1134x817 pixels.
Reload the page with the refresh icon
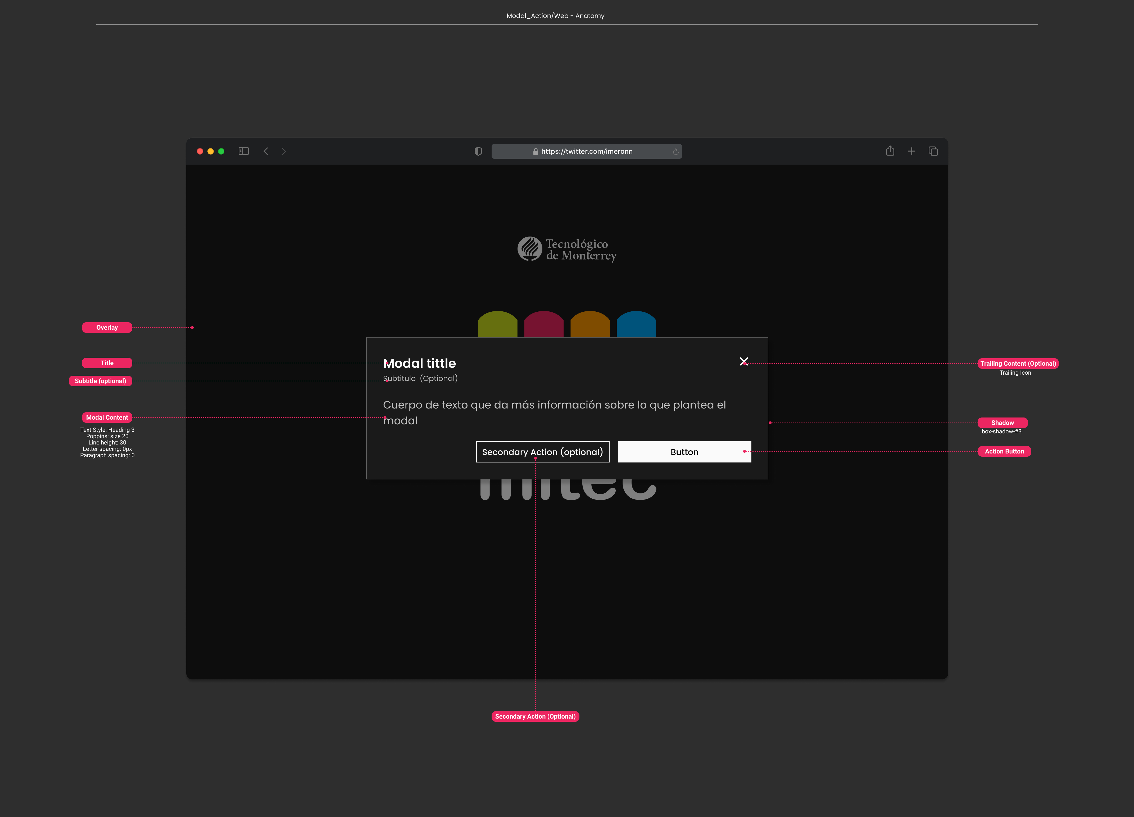click(675, 152)
